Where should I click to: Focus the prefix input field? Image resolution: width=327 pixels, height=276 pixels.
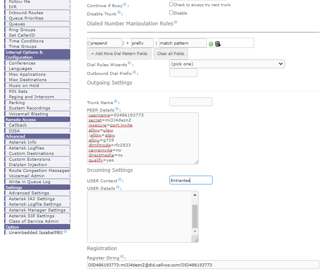(x=142, y=43)
